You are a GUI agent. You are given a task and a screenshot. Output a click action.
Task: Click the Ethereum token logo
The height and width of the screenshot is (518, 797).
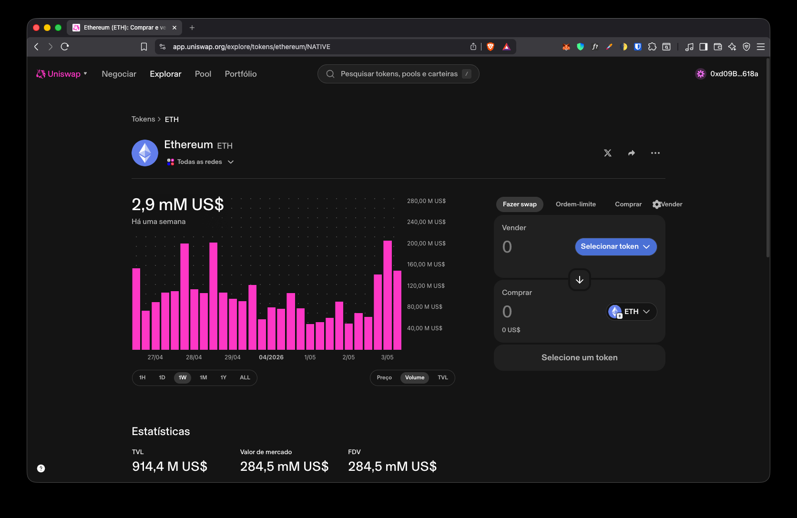[x=145, y=153]
